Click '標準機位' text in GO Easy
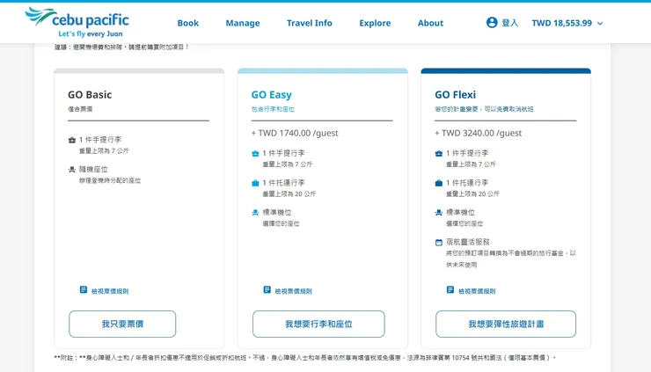Screen dimensions: 651x372 pyautogui.click(x=277, y=212)
